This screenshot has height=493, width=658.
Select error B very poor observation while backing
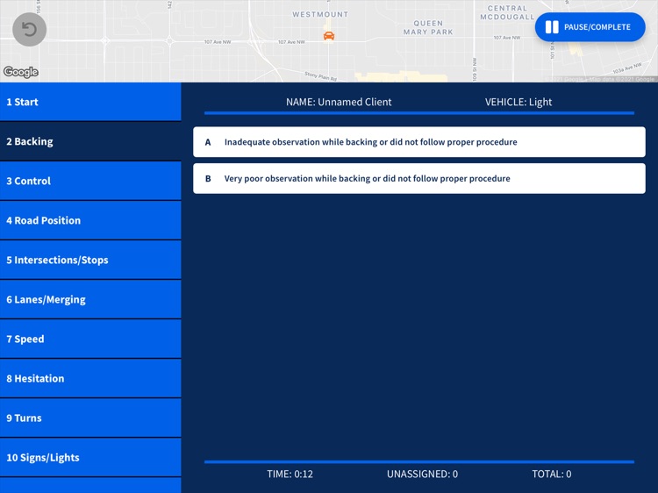click(x=419, y=178)
